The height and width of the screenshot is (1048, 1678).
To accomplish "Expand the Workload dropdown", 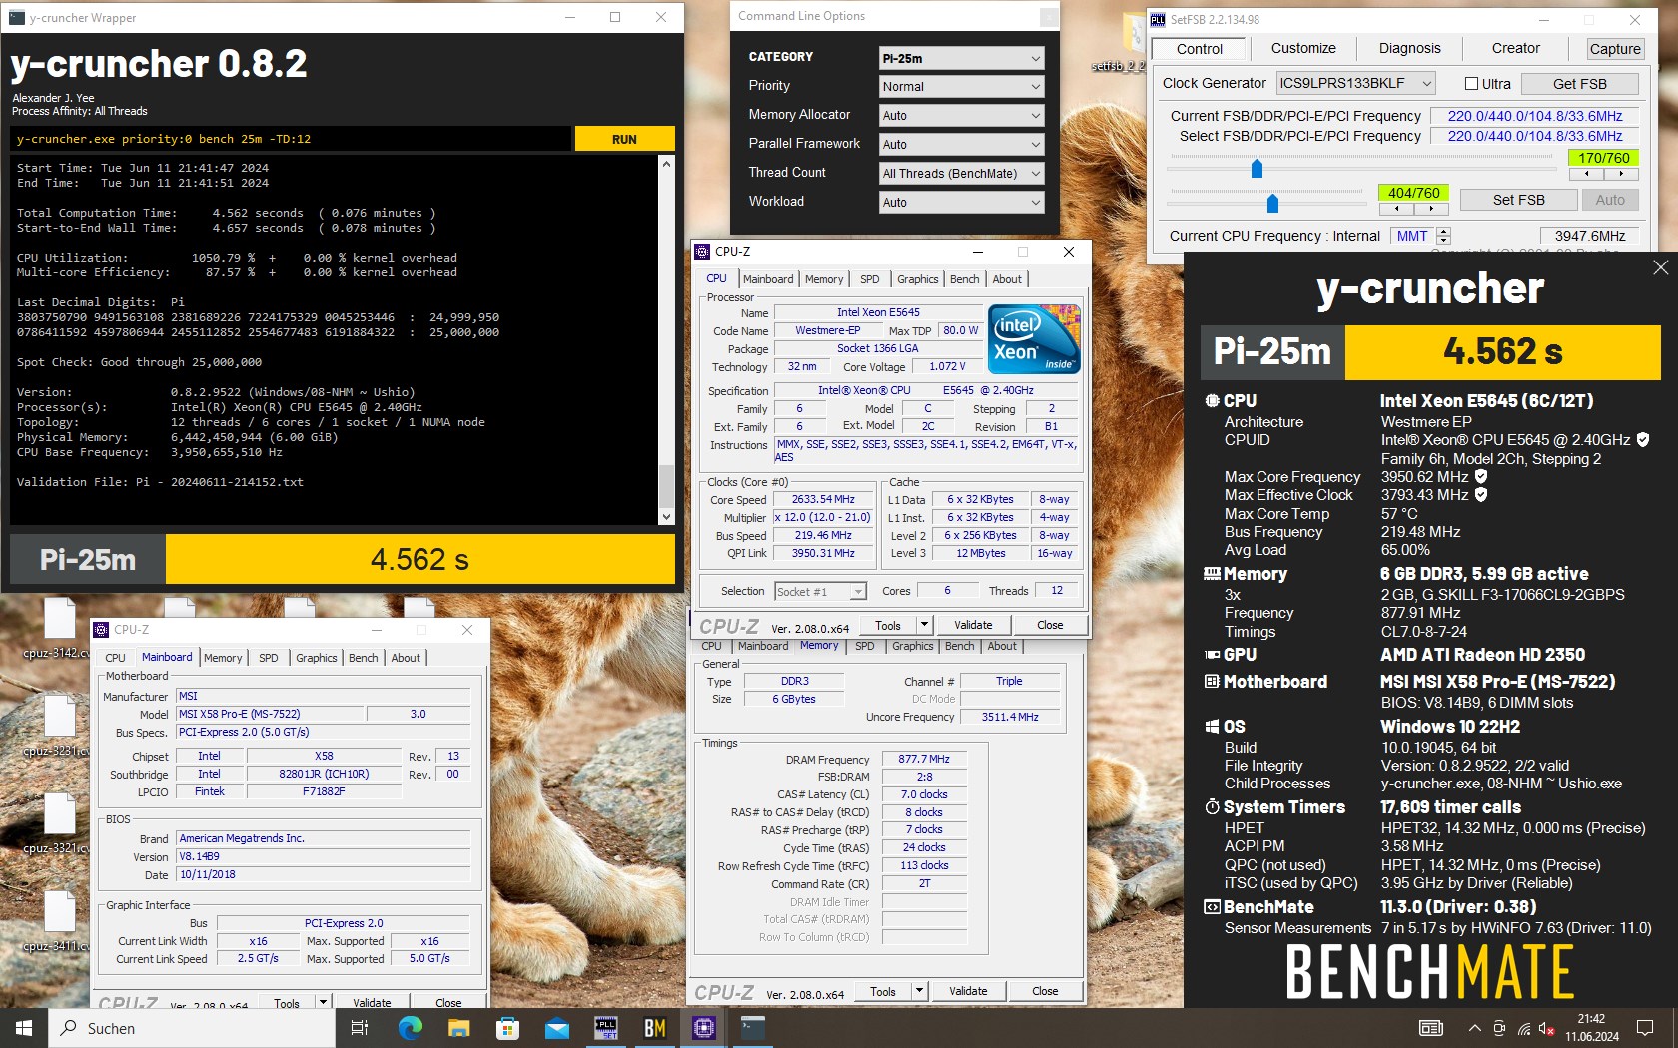I will (961, 203).
